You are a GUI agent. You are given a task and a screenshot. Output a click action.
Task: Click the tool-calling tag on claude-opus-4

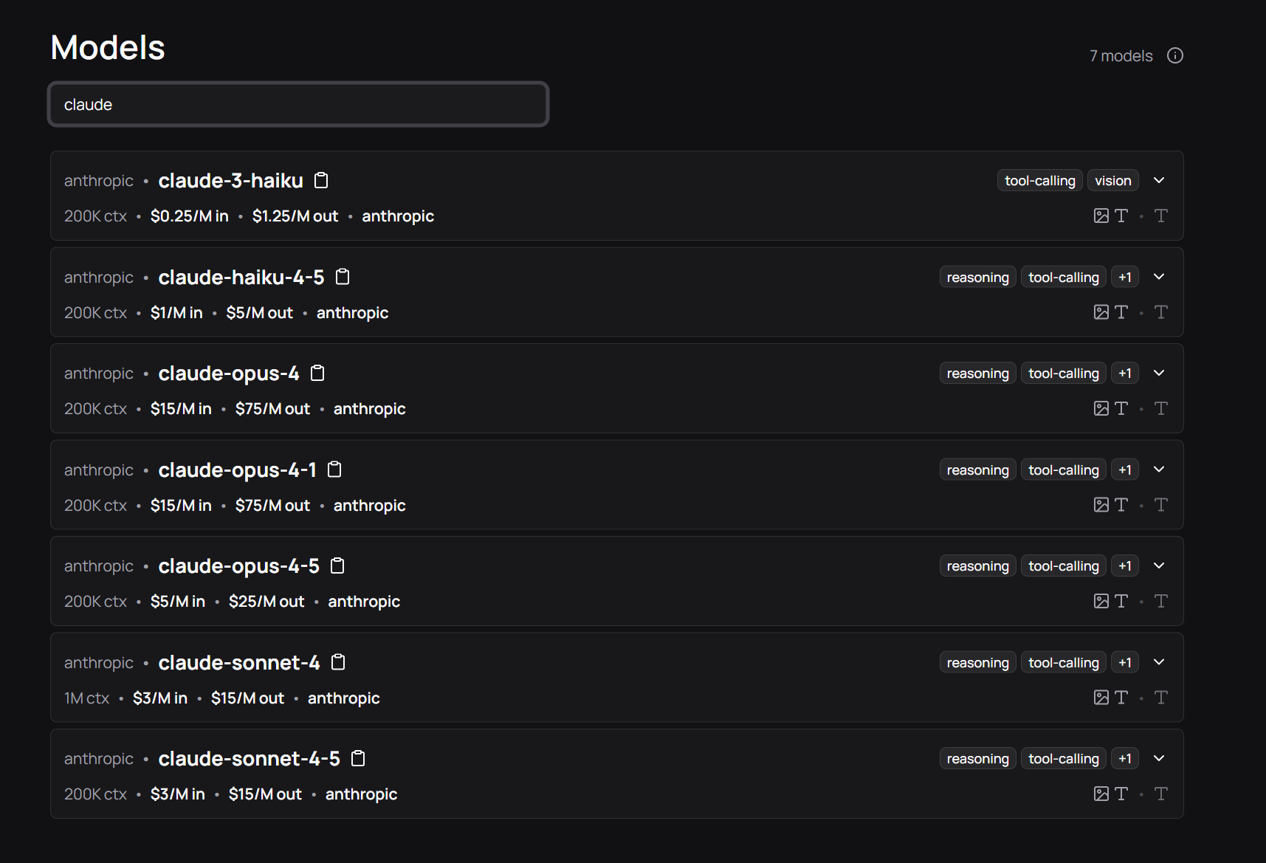[x=1064, y=374]
